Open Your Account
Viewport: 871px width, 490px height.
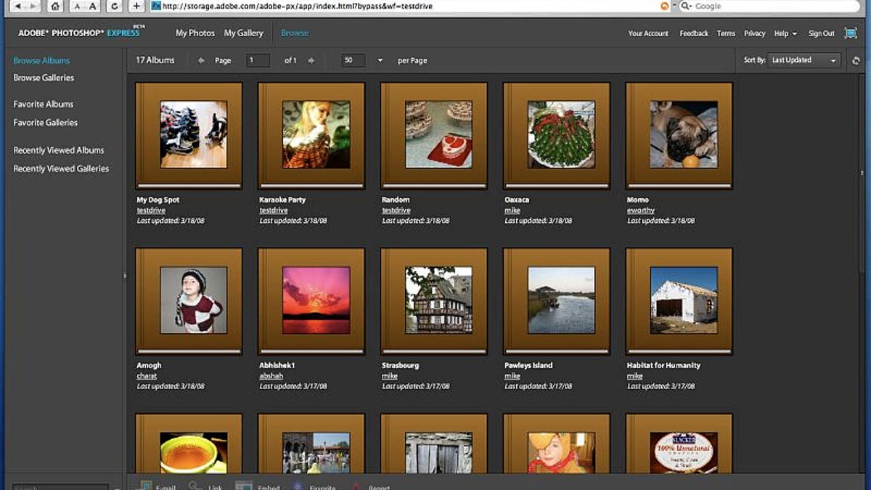pyautogui.click(x=648, y=33)
